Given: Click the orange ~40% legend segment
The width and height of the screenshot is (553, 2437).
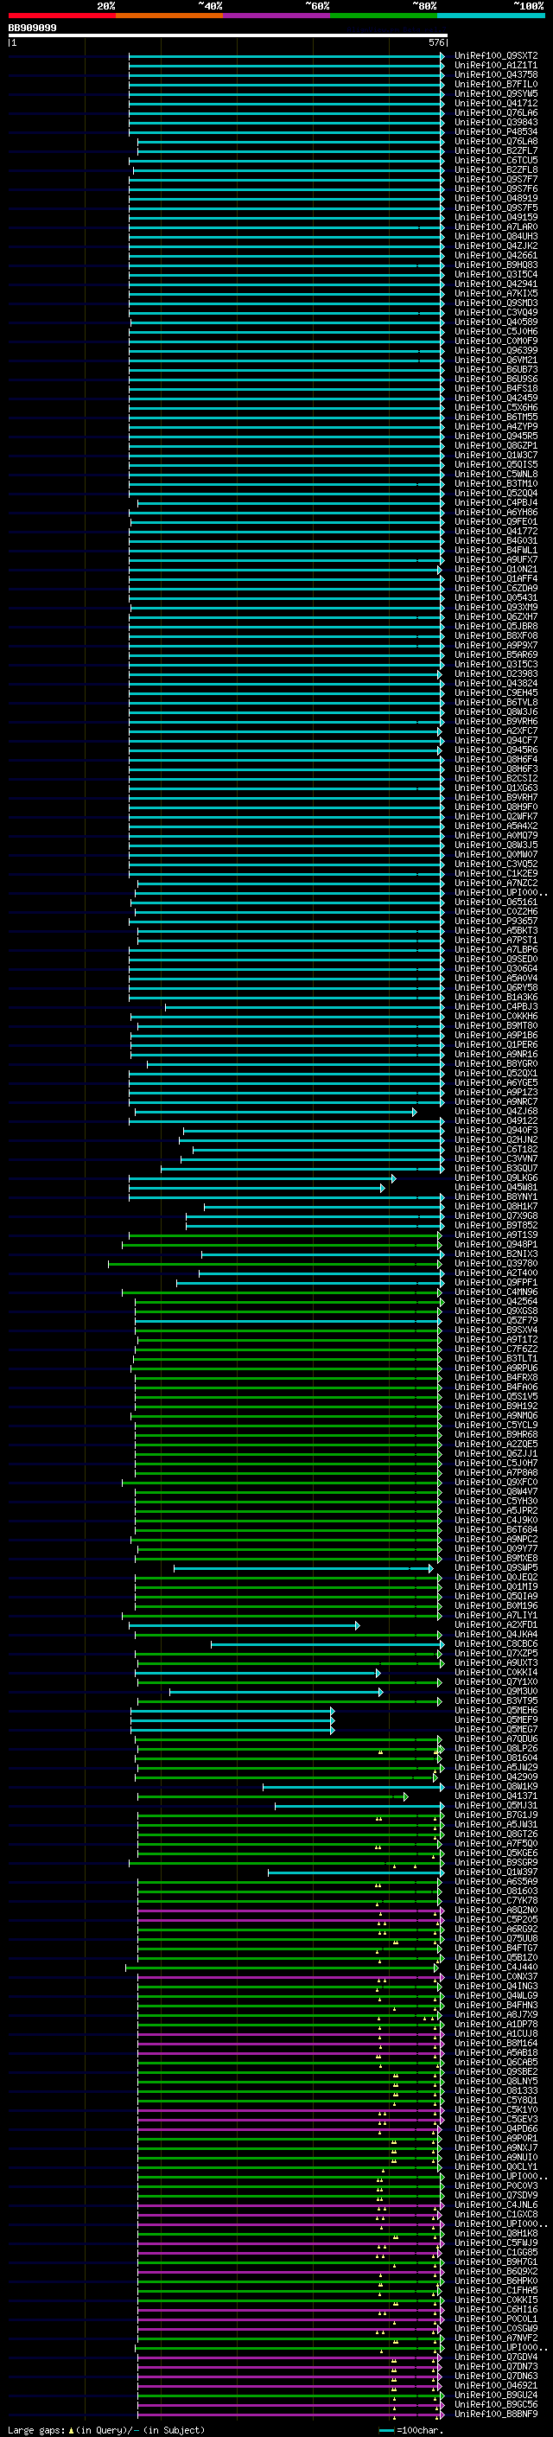Looking at the screenshot, I should [169, 16].
